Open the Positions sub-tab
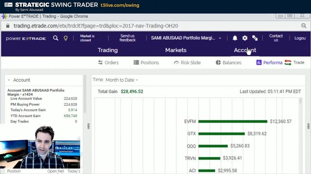Screen dimensions: 311x174 click(x=146, y=62)
